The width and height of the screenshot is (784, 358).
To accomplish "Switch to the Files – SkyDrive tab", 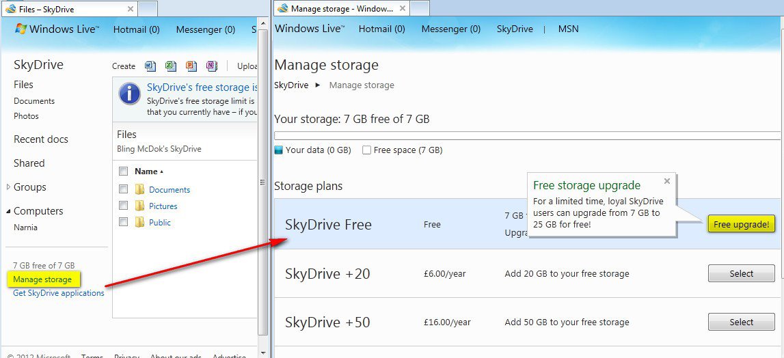I will point(69,8).
